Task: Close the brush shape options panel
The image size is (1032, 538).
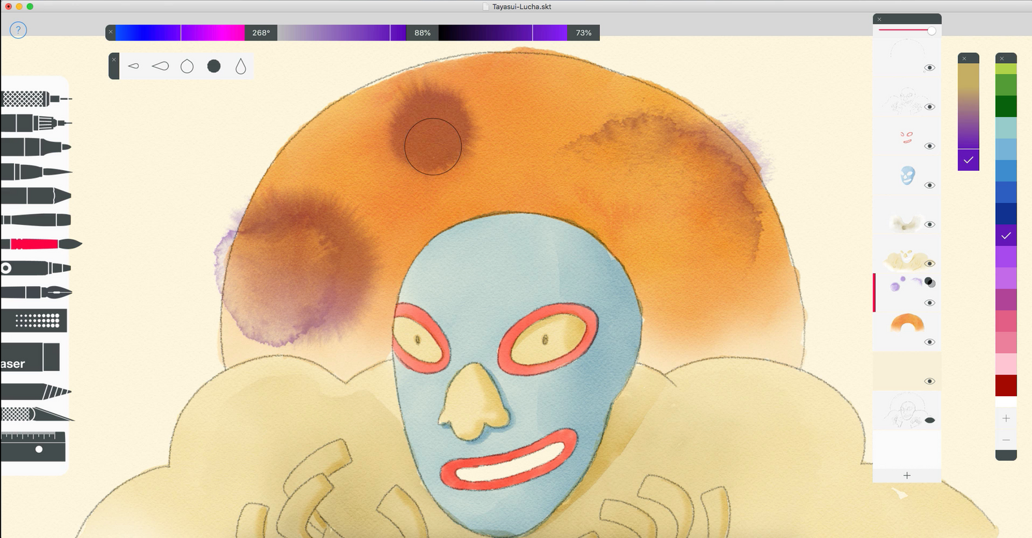Action: (x=114, y=60)
